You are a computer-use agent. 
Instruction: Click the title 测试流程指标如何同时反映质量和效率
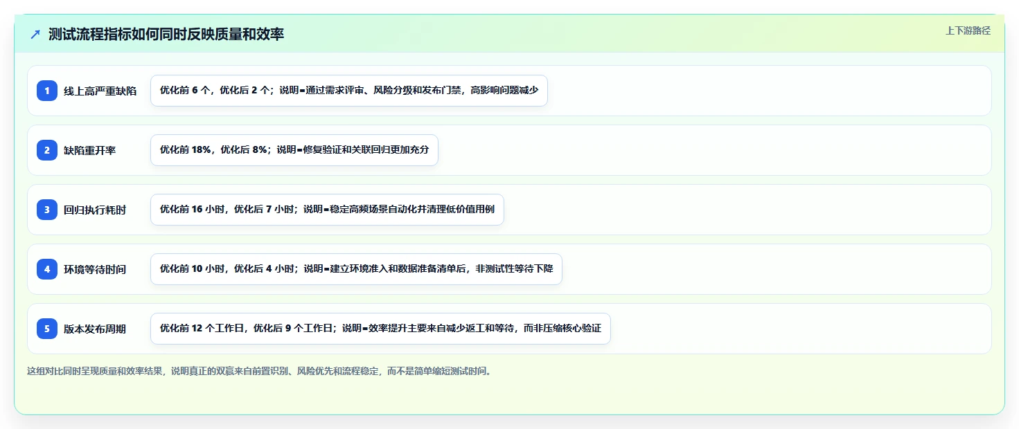(166, 34)
